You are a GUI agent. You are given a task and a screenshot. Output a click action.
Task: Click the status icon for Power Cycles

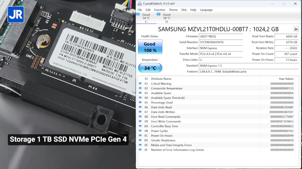click(x=140, y=131)
